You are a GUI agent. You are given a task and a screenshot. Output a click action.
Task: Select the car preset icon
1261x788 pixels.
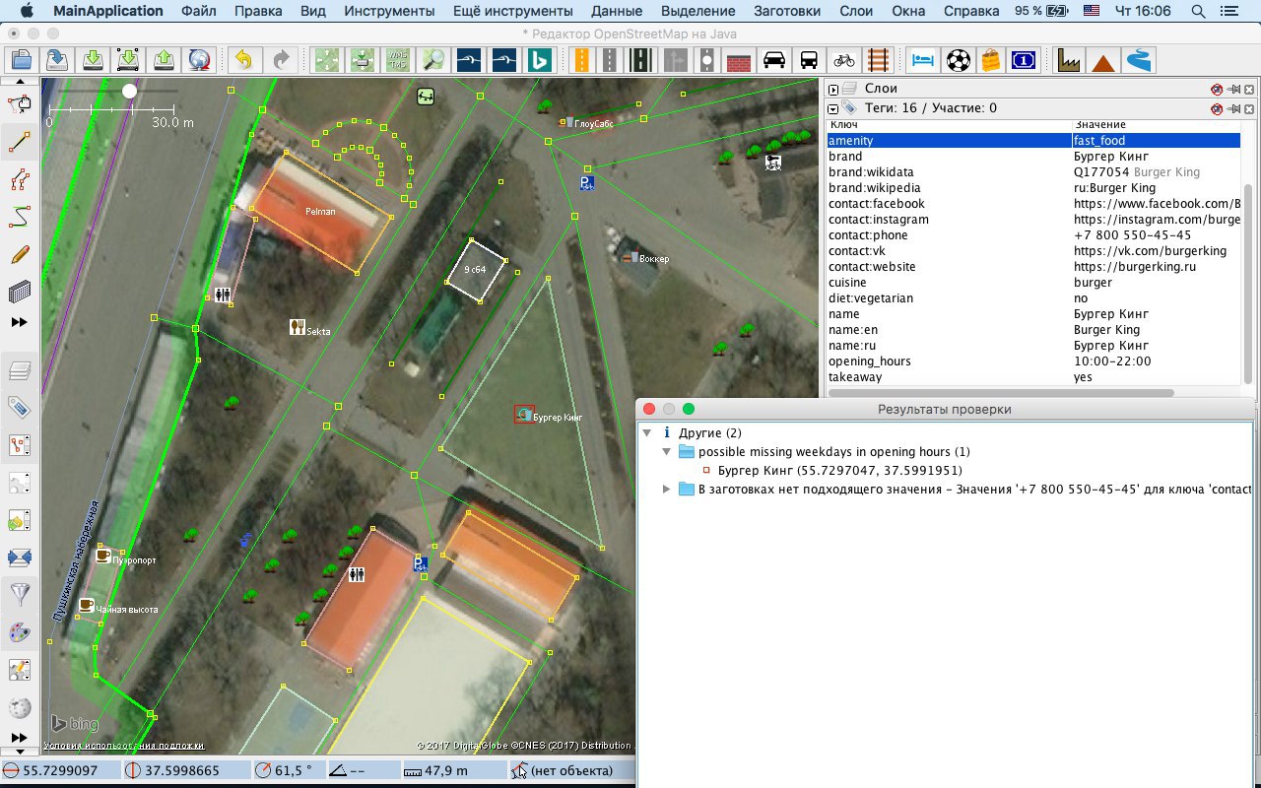tap(774, 60)
